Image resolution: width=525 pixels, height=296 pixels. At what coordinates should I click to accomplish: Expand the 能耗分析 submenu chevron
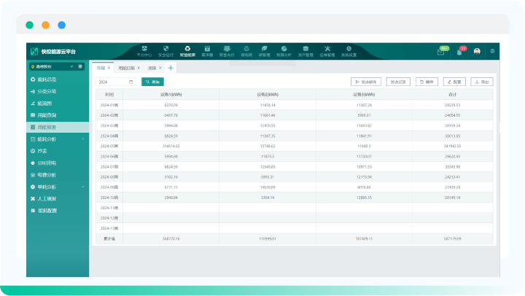coord(83,139)
